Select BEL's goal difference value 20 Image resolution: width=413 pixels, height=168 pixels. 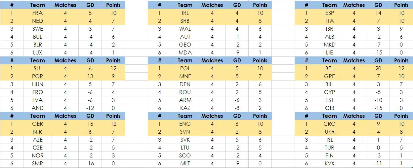(x=378, y=68)
